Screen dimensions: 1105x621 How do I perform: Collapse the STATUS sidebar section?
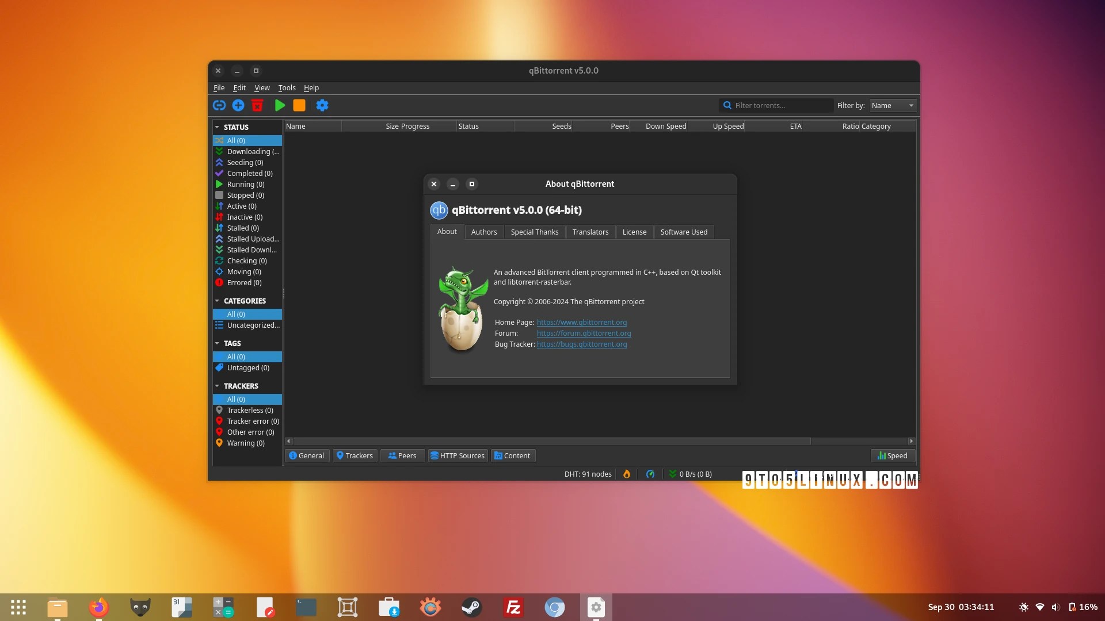[x=217, y=127]
